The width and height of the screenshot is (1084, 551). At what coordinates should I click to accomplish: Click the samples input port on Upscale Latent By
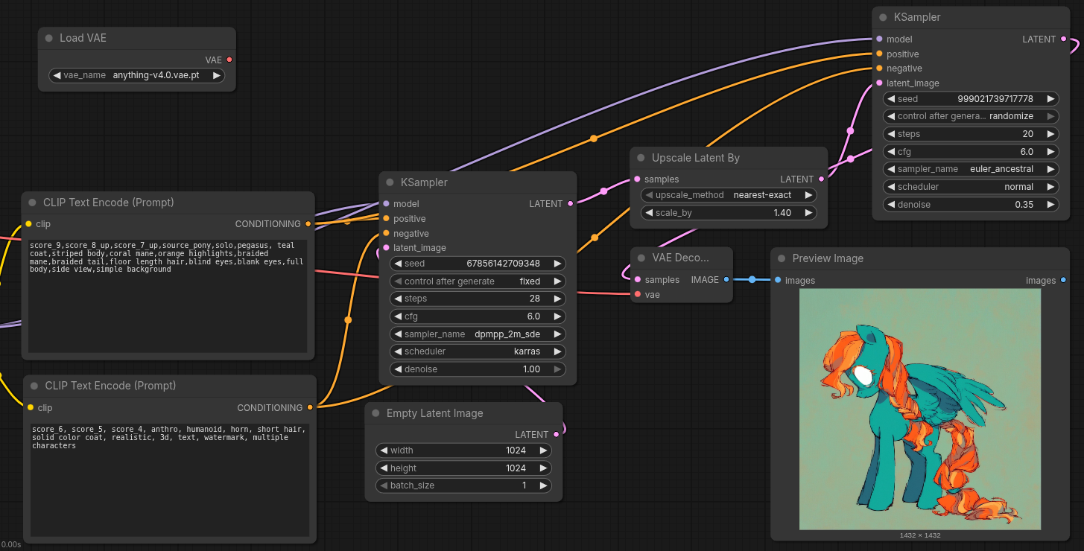coord(637,179)
